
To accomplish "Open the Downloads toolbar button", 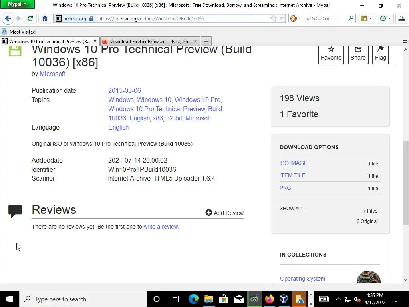I will [402, 18].
